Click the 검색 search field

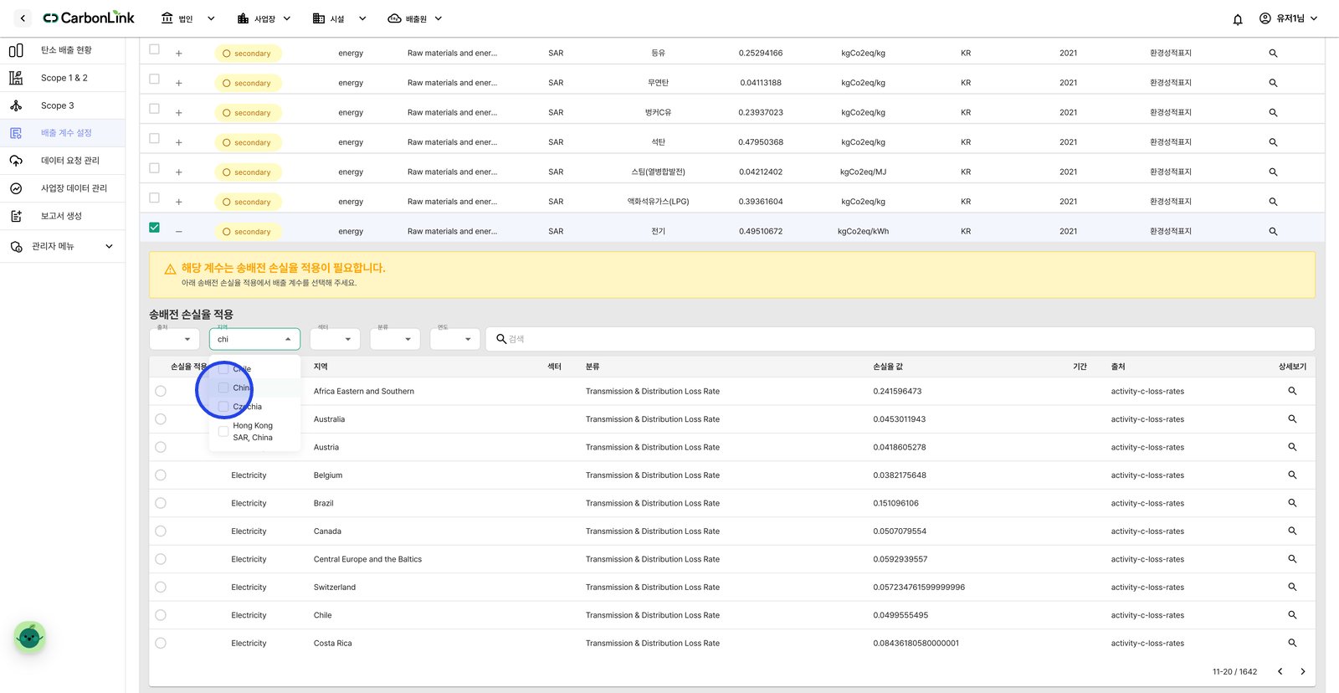pyautogui.click(x=900, y=339)
